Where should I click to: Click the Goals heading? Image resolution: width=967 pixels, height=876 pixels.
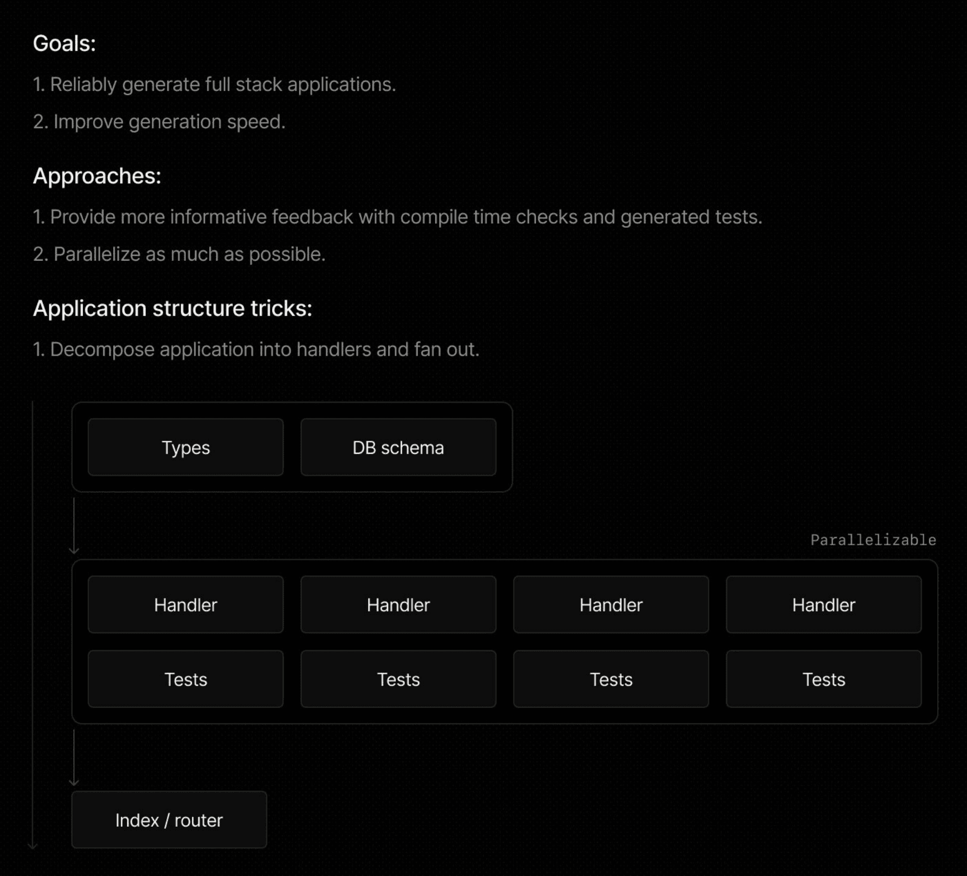point(65,43)
